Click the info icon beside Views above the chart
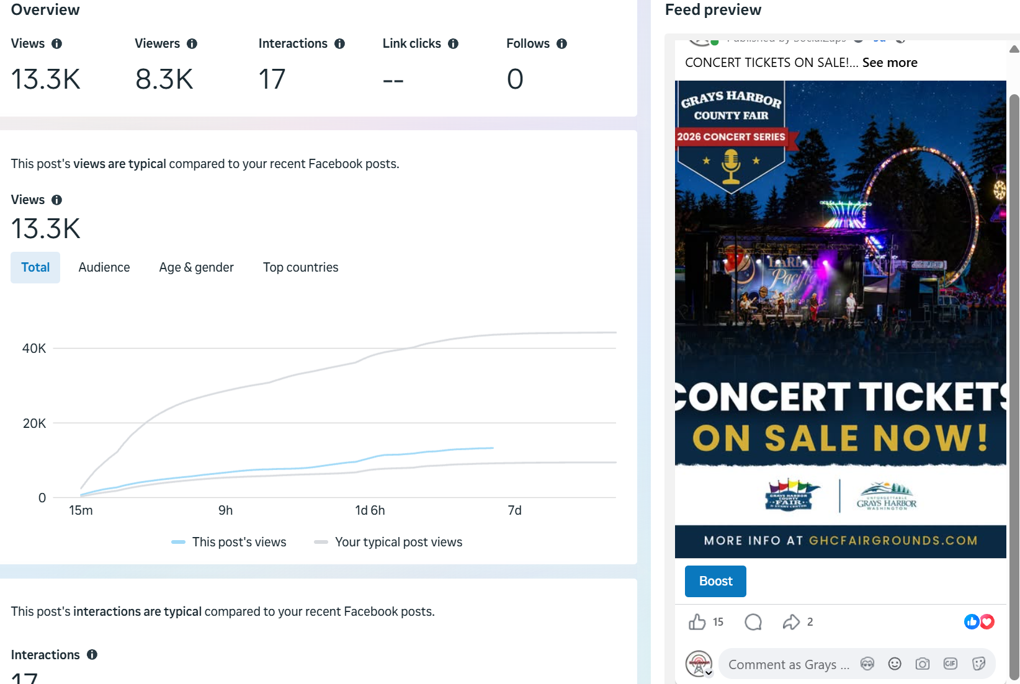The image size is (1020, 684). (56, 200)
